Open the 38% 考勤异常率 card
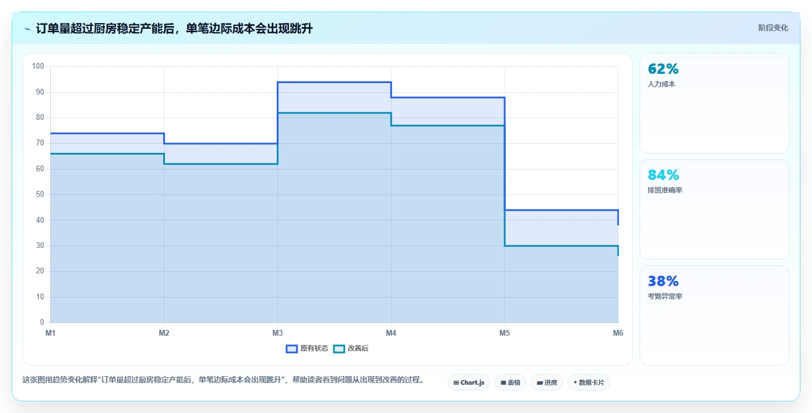 point(715,316)
